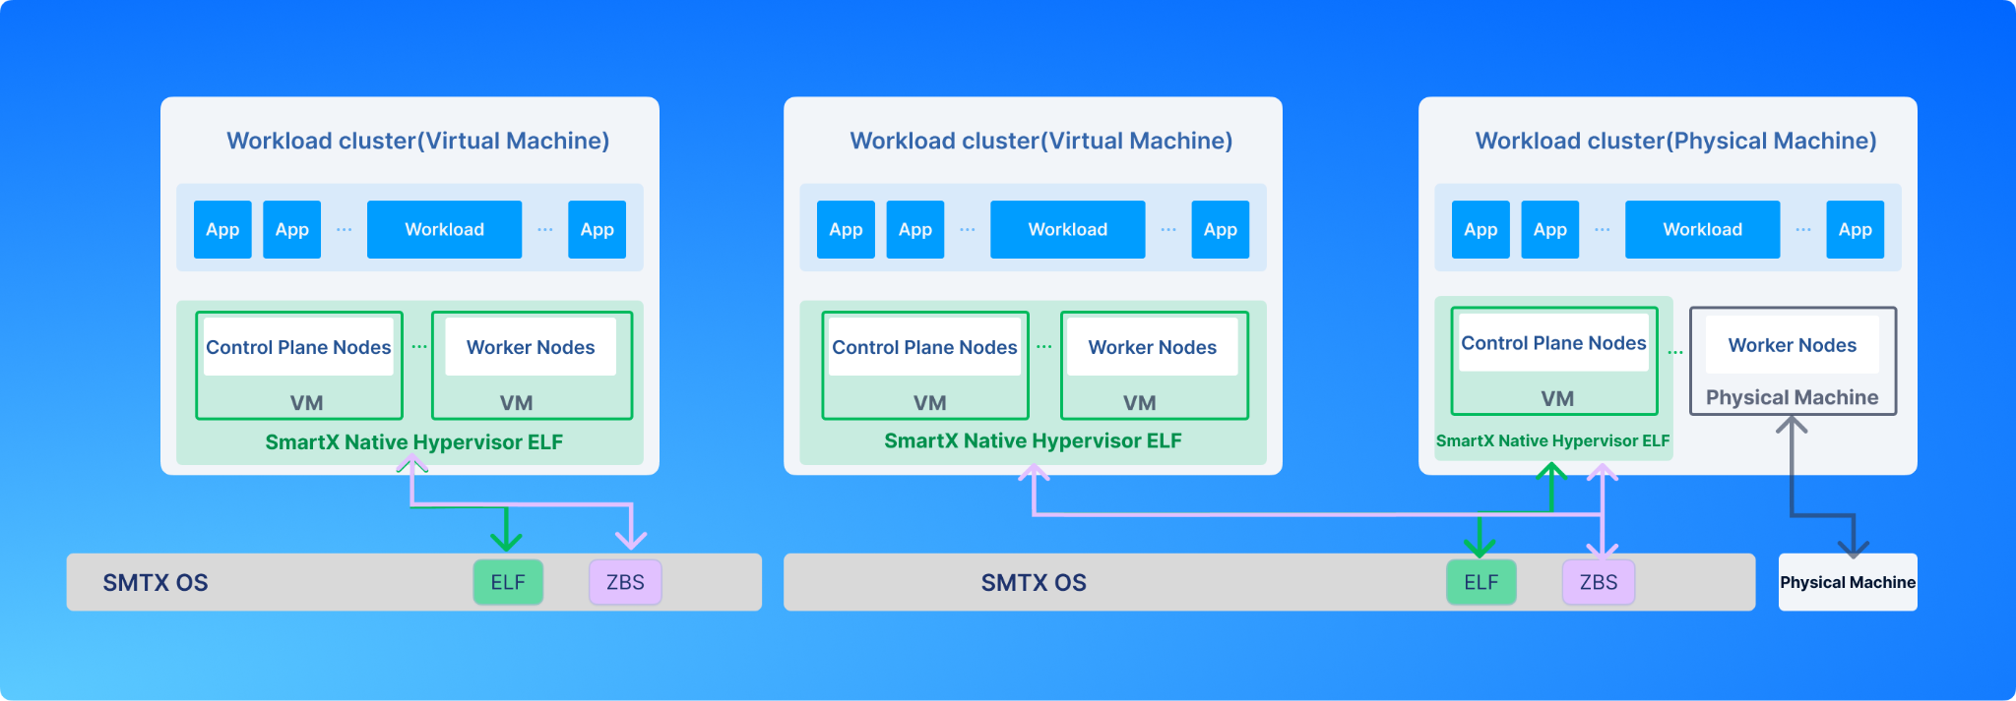Click the leftmost Workload cluster(Virtual Machine) title
Viewport: 2016px width, 701px height.
tap(417, 141)
